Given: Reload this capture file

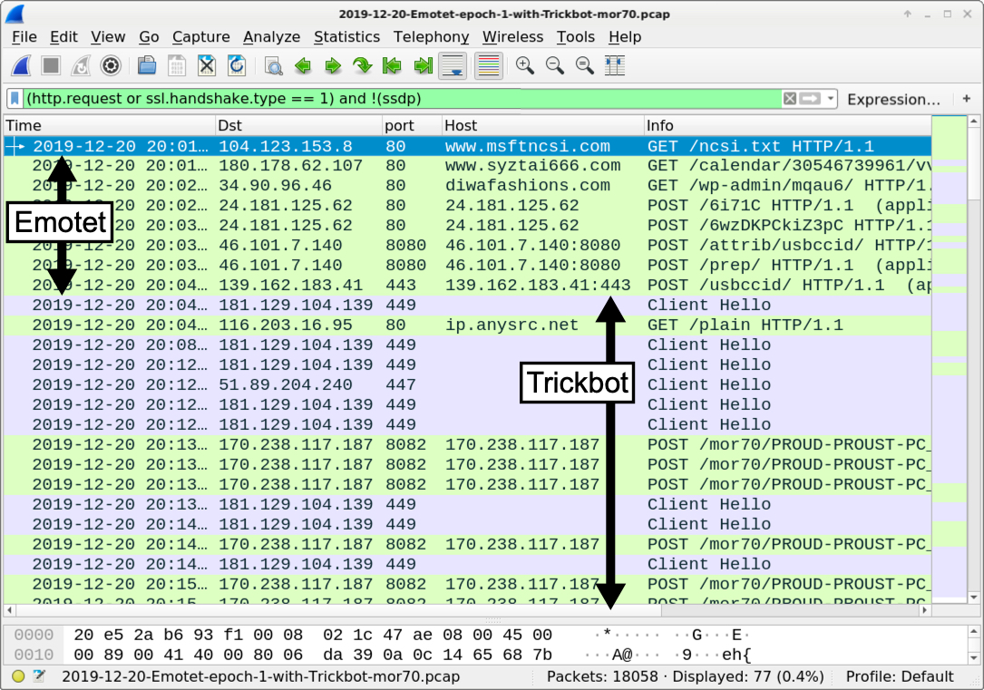Looking at the screenshot, I should 237,65.
